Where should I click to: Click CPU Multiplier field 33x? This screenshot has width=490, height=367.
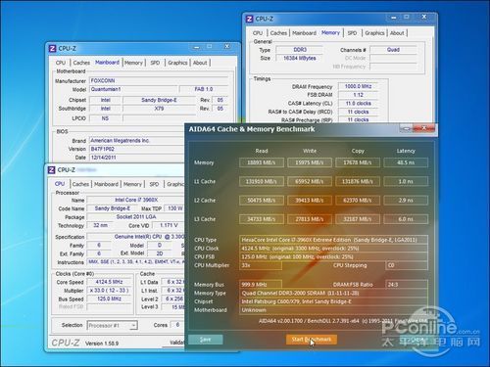point(261,265)
